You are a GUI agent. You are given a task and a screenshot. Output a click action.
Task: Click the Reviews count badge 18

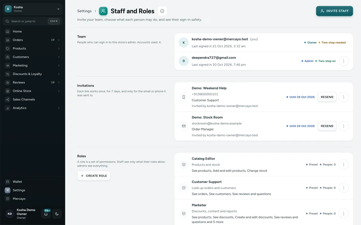(53, 82)
